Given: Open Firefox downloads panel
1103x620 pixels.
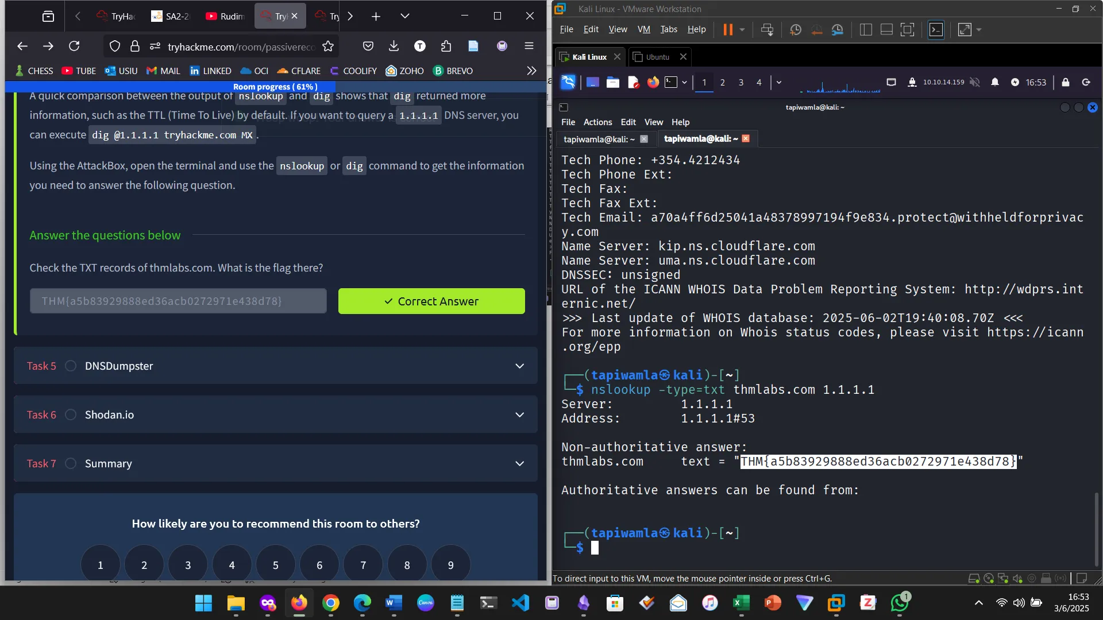Looking at the screenshot, I should pyautogui.click(x=394, y=46).
